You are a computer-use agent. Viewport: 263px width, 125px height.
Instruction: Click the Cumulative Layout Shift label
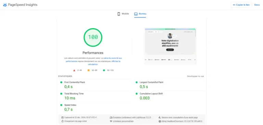(x=151, y=93)
